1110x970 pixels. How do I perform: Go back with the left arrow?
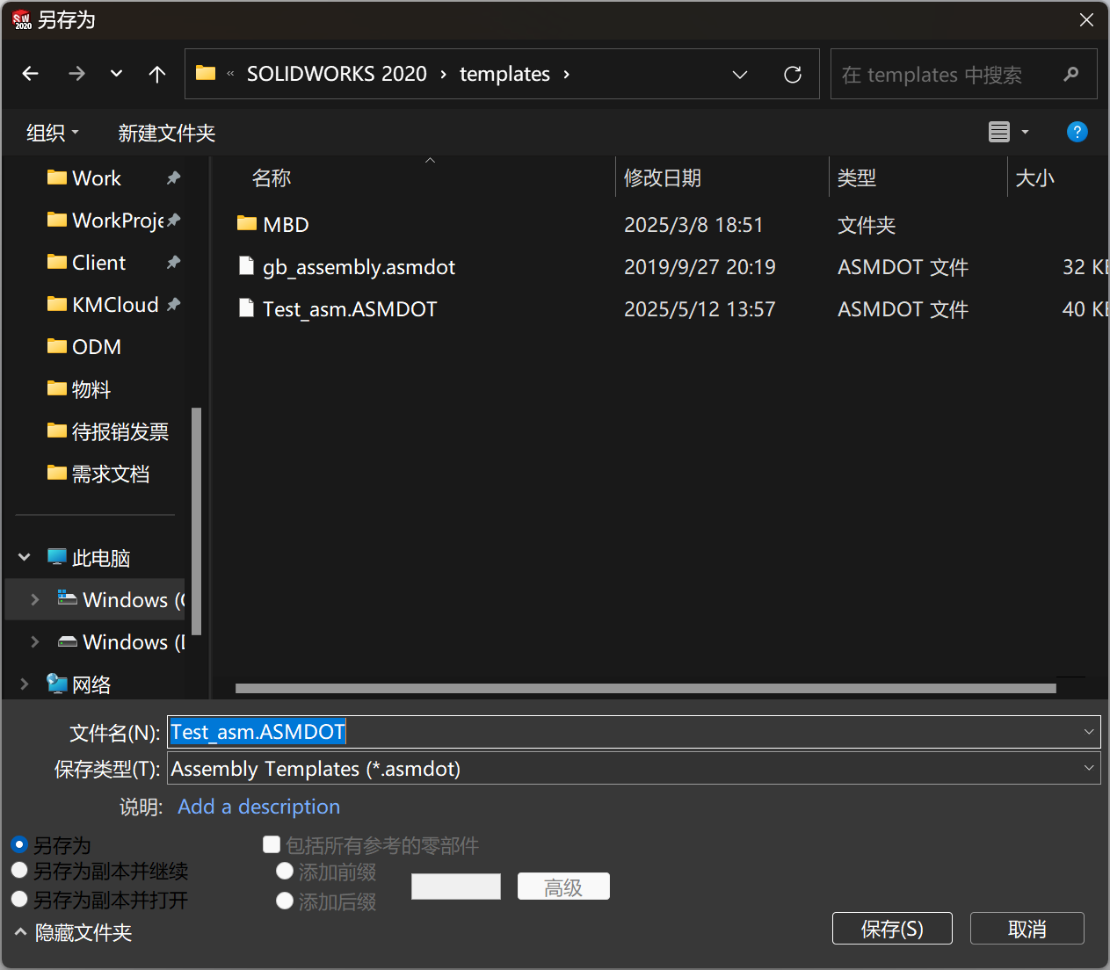click(31, 74)
